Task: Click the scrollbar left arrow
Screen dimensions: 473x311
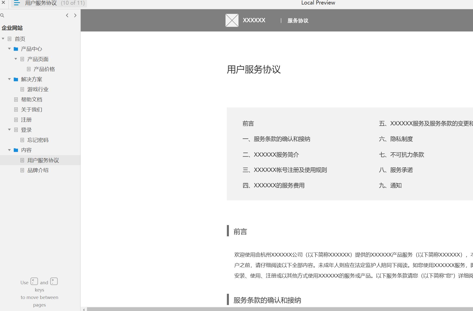Action: point(84,310)
